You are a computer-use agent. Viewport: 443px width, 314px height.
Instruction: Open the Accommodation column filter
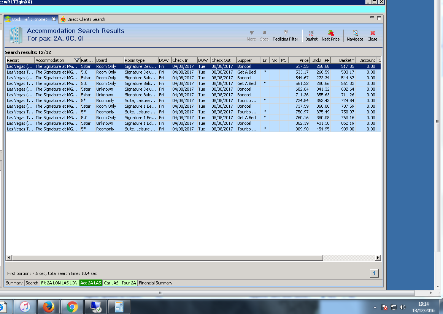(x=77, y=60)
